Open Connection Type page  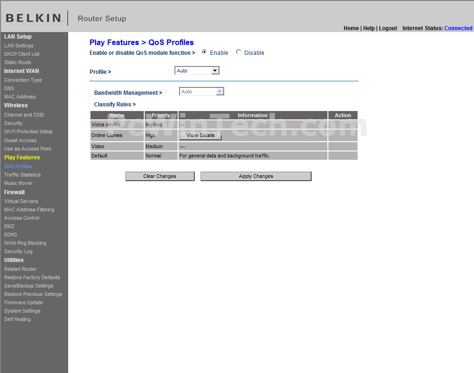[23, 80]
